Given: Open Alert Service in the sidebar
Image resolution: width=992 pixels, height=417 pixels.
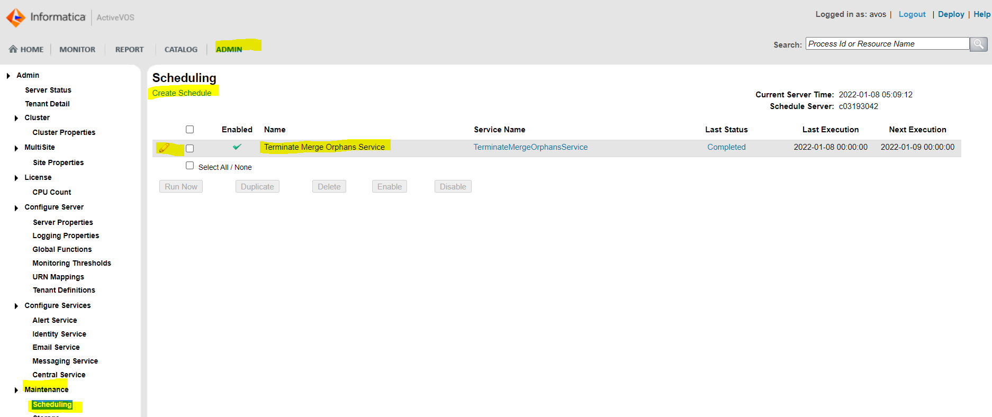Looking at the screenshot, I should 55,320.
